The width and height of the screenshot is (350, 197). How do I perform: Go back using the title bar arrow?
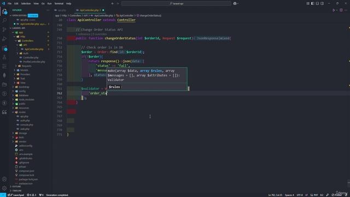(113, 4)
